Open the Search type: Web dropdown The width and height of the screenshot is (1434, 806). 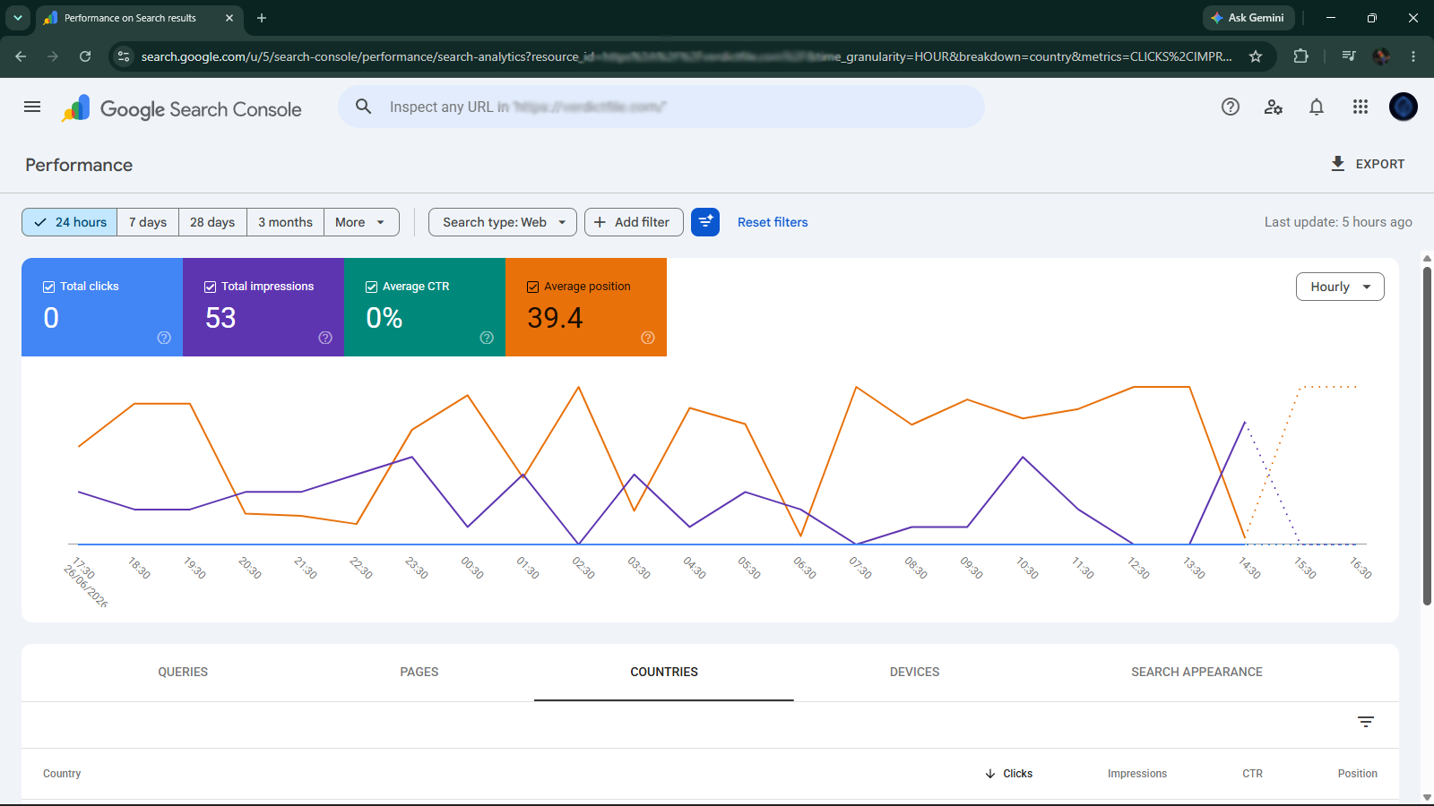coord(503,222)
